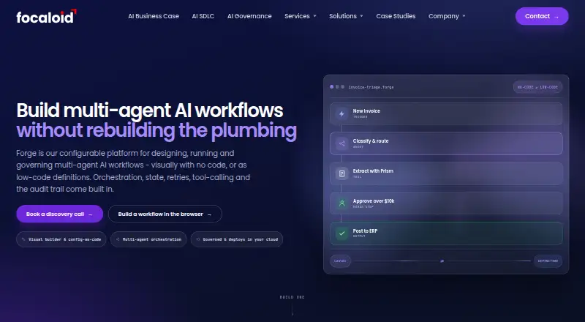Click the document icon on Extract with Prism
The width and height of the screenshot is (585, 322).
point(341,173)
